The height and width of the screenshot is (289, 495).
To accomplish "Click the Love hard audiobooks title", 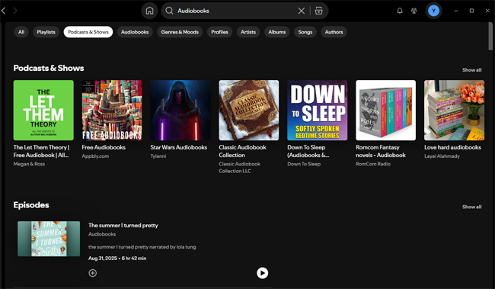I will point(452,147).
